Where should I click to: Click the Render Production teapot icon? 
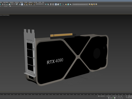[70, 4]
